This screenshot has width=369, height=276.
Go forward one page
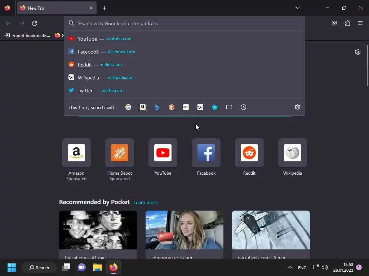point(22,23)
